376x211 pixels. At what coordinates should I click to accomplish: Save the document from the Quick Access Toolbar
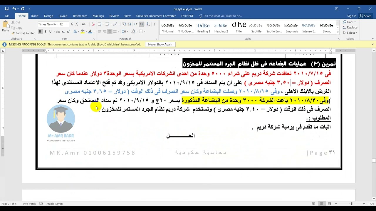pyautogui.click(x=7, y=9)
